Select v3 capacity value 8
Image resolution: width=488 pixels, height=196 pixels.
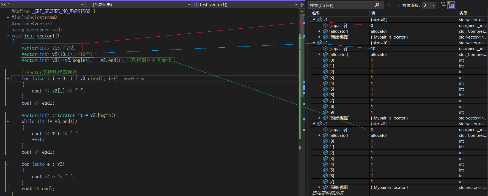(372, 129)
